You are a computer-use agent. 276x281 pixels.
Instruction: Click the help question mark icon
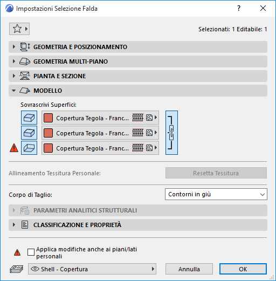[x=239, y=8]
